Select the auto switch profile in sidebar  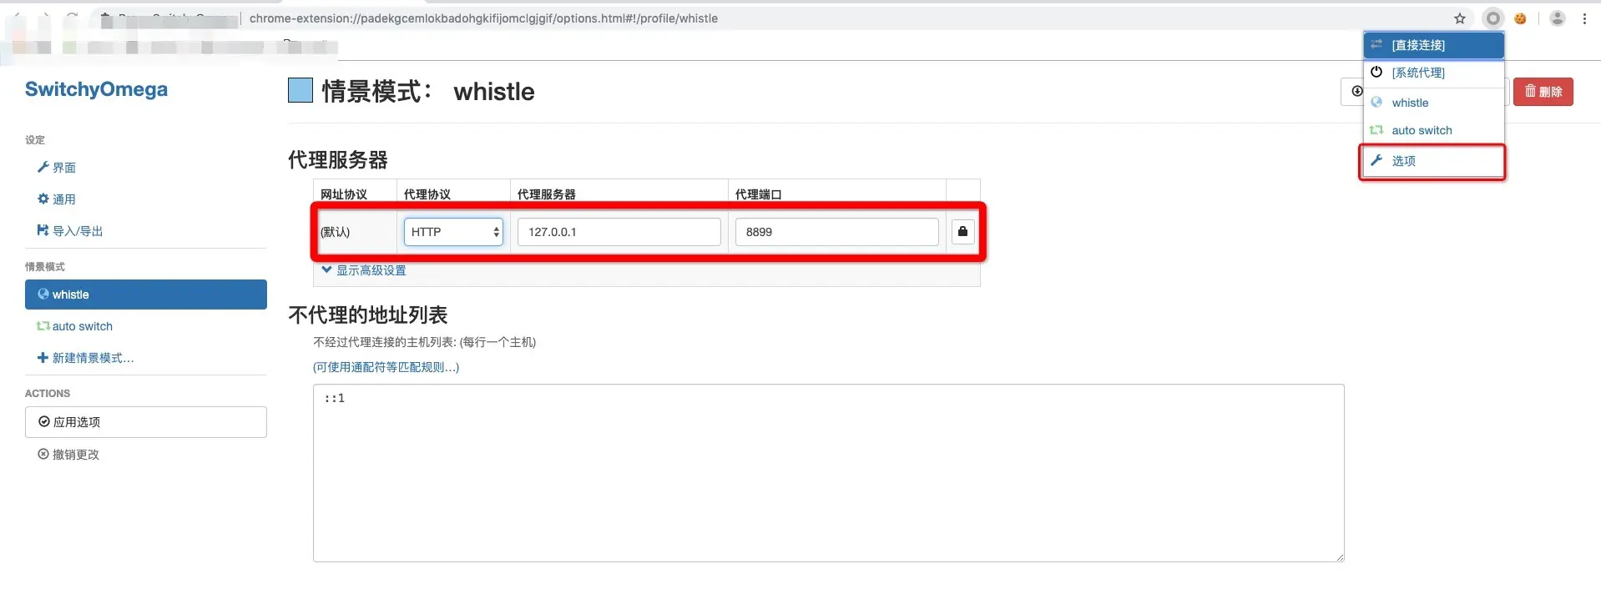pos(74,326)
